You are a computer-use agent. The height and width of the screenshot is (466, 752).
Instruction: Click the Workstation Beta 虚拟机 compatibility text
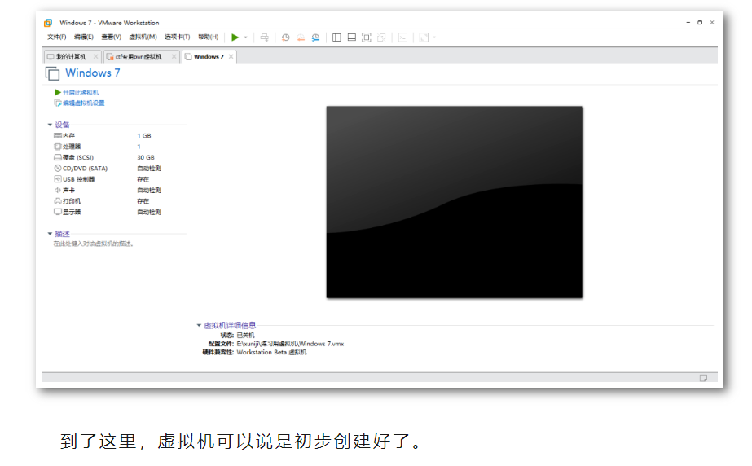(x=271, y=353)
